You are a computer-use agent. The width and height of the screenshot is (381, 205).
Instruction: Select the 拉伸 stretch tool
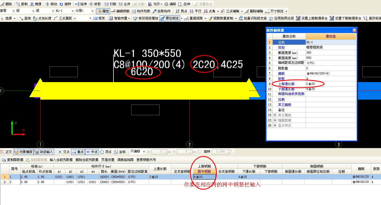click(x=184, y=4)
